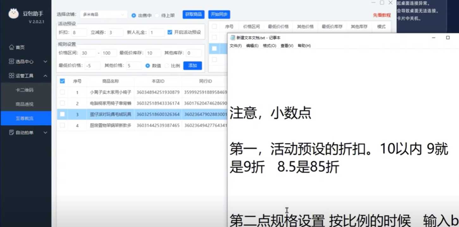The width and height of the screenshot is (459, 227).
Task: Click the 获取商品 button
Action: 193,15
